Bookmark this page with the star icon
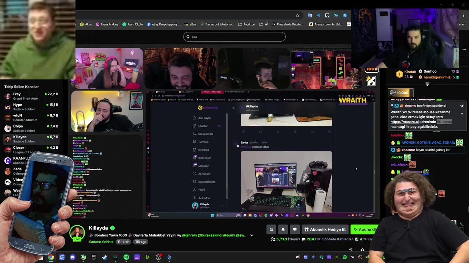Viewport: 469px width, 263px height. (298, 15)
